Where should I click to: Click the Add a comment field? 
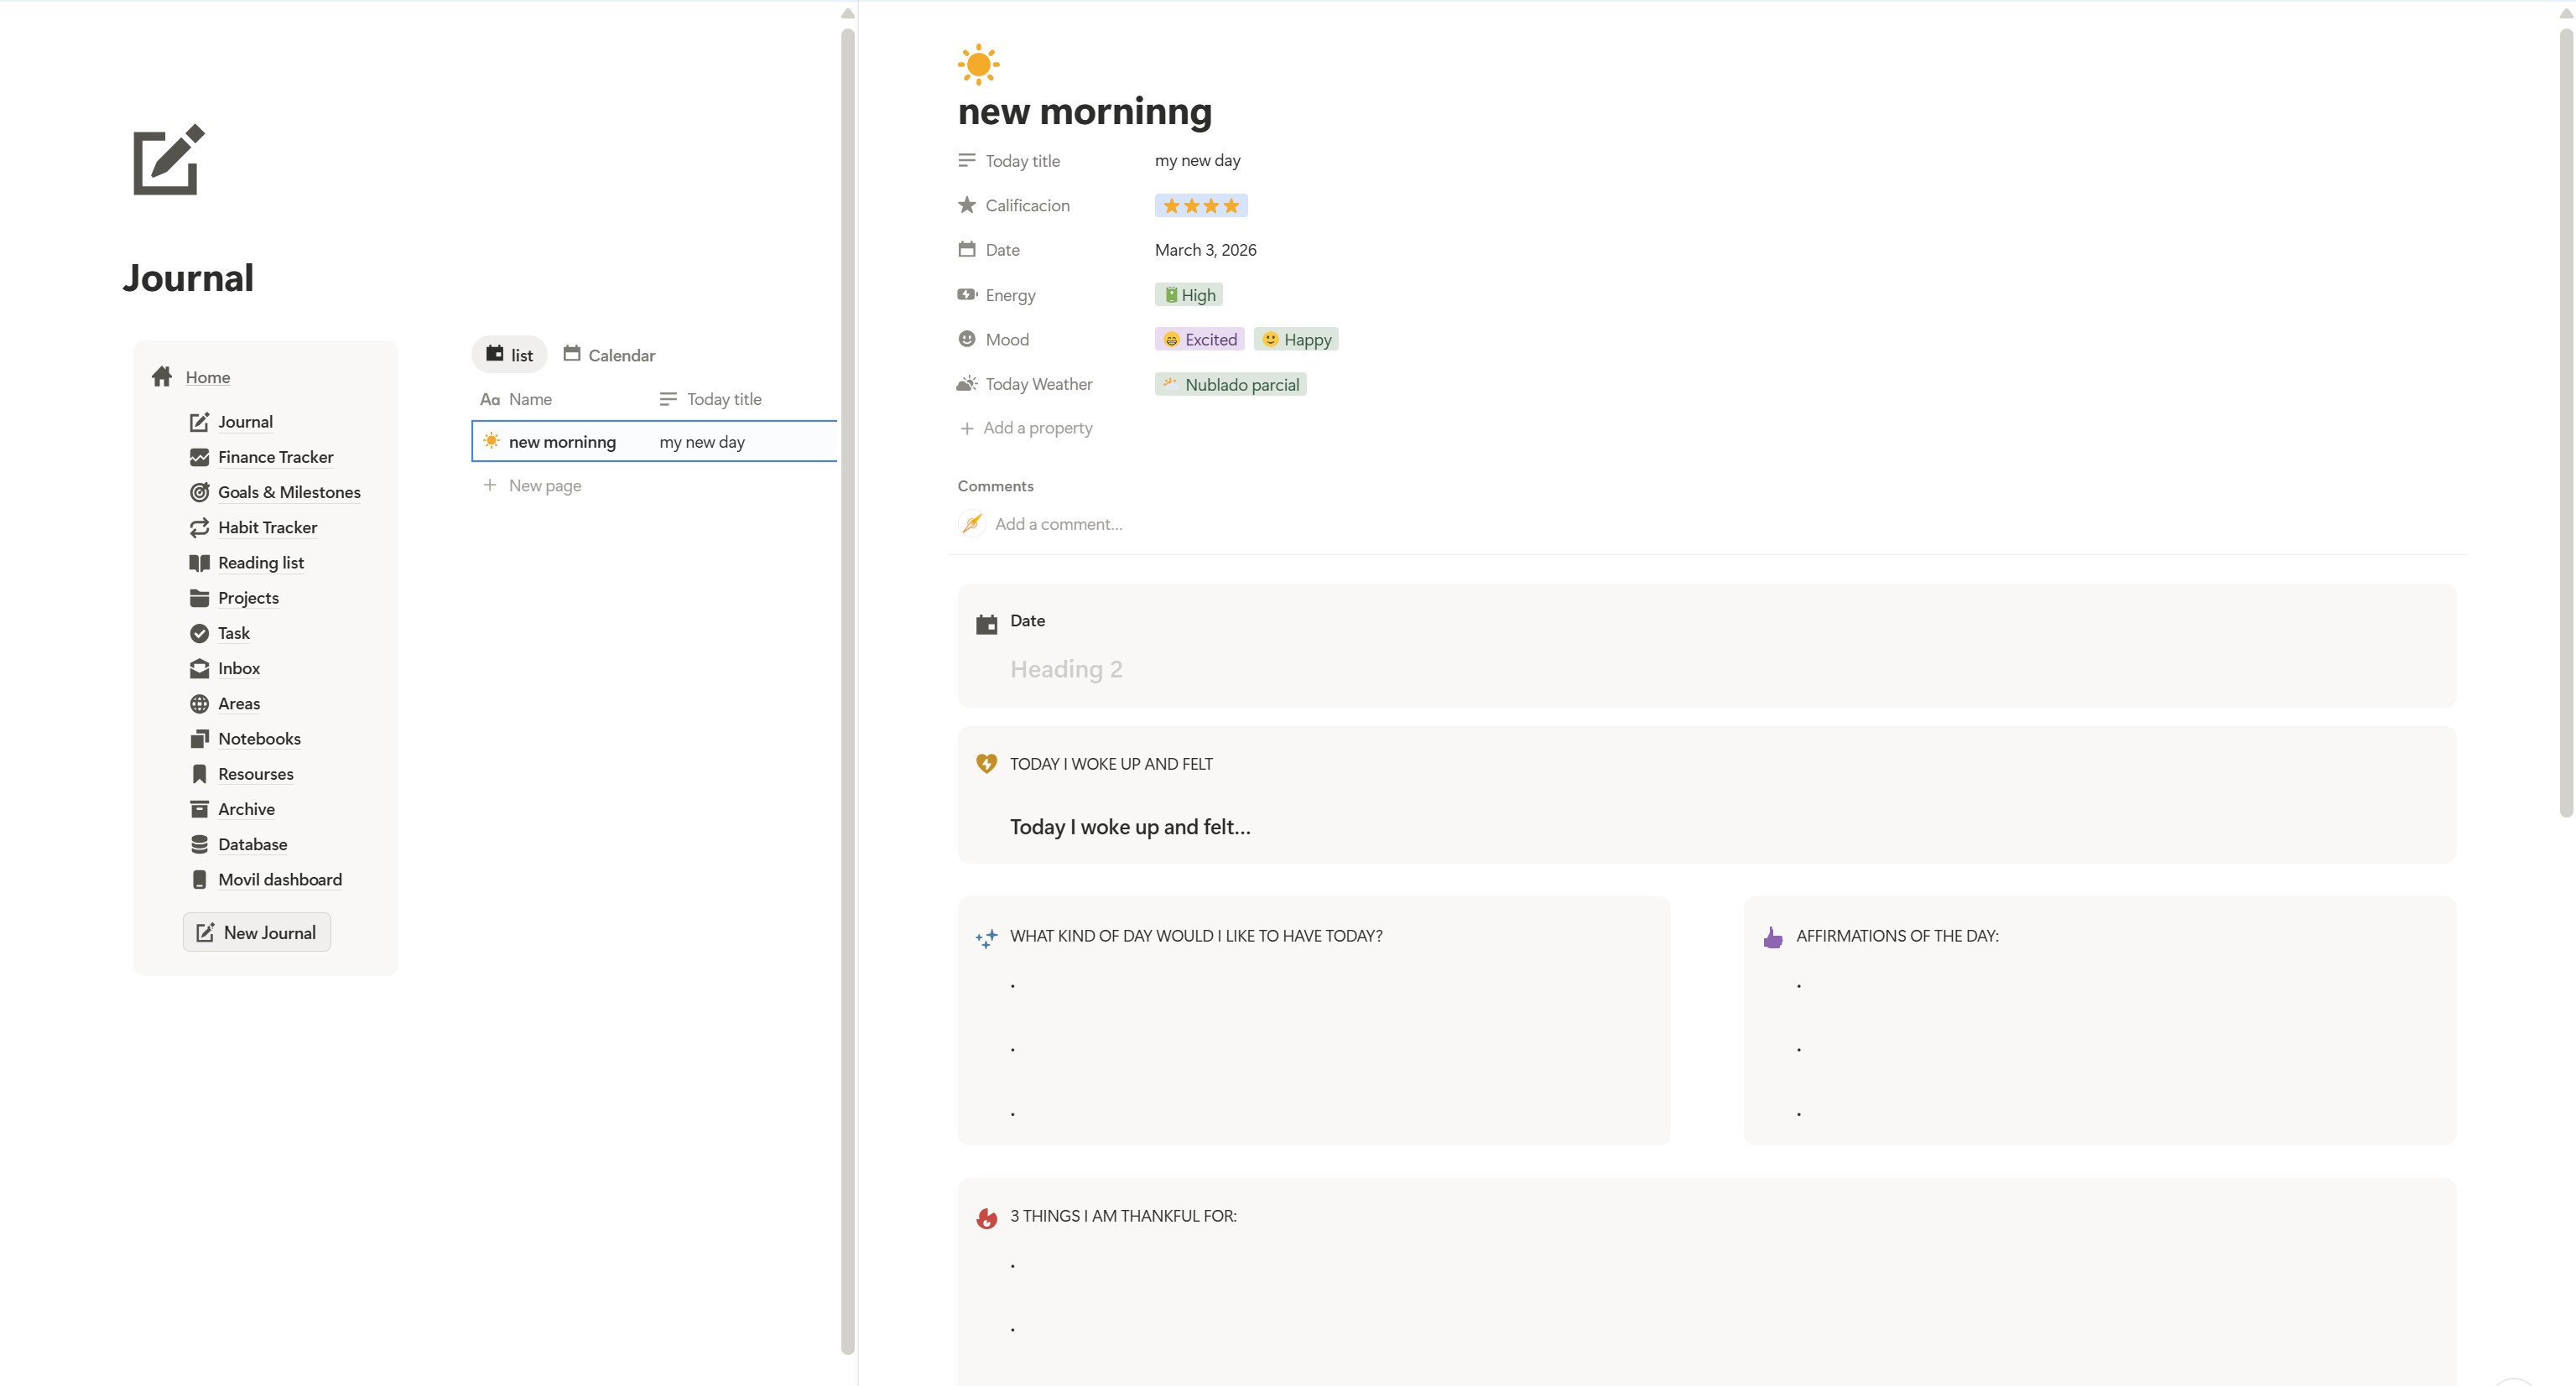1058,523
